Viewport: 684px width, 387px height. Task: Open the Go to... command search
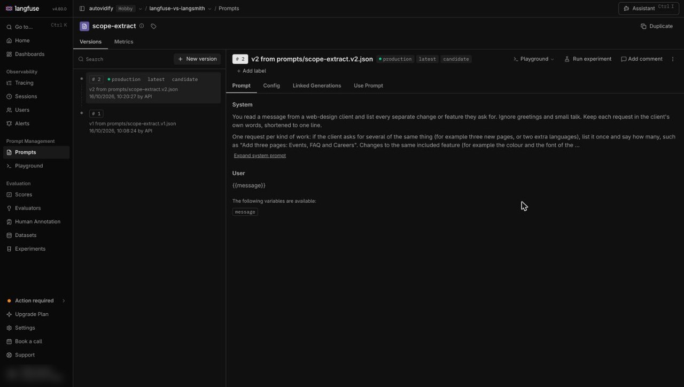click(36, 27)
